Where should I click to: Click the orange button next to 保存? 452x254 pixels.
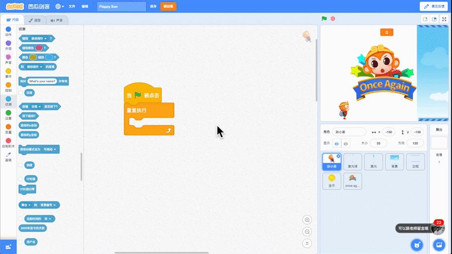(x=168, y=7)
